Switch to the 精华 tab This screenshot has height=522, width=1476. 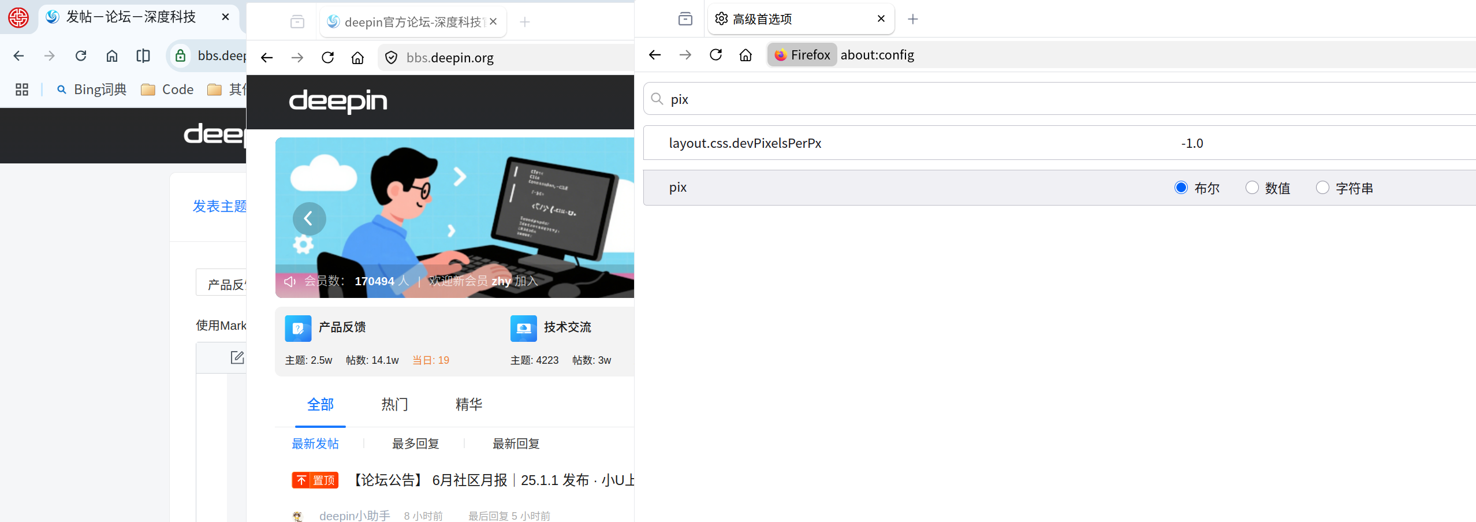[x=468, y=404]
